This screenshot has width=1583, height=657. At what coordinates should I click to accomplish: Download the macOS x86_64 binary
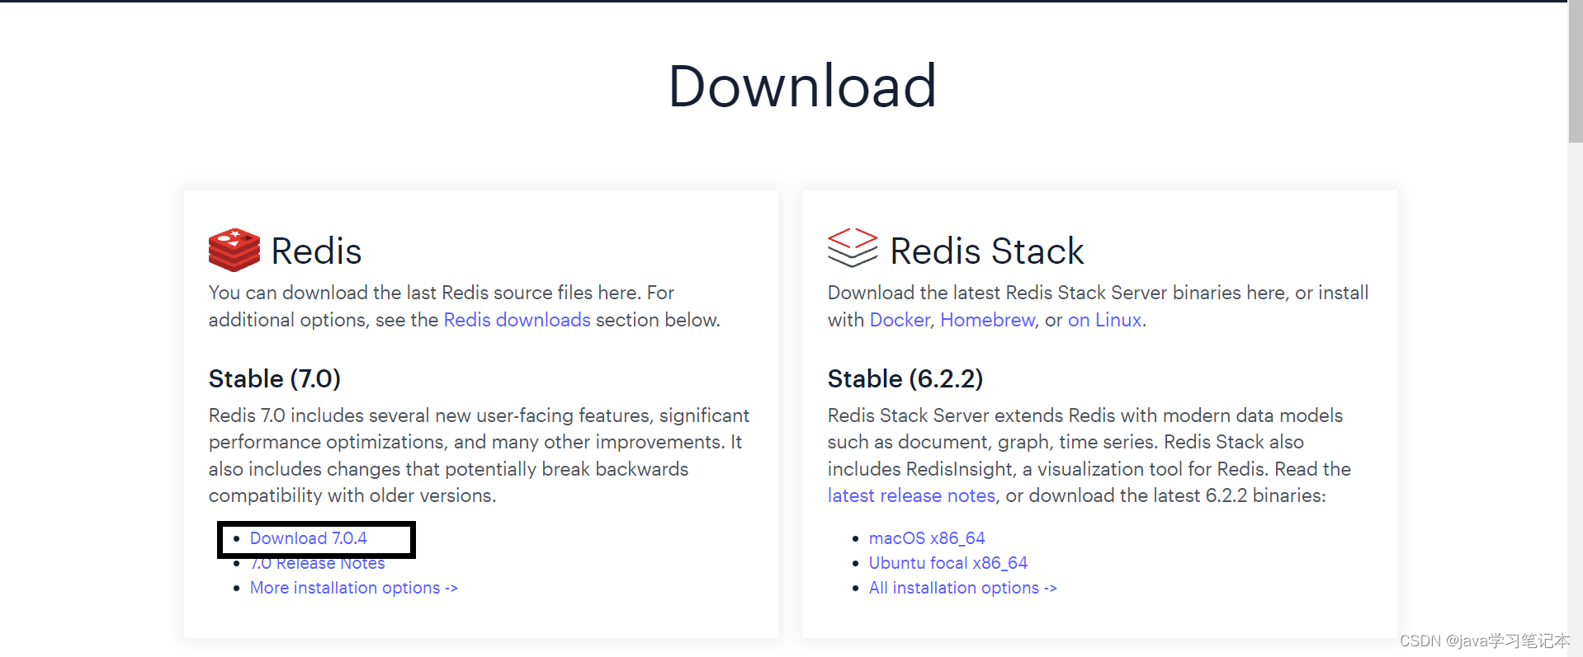tap(927, 538)
